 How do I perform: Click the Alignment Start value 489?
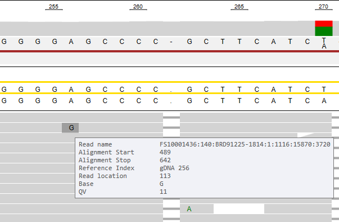165,152
